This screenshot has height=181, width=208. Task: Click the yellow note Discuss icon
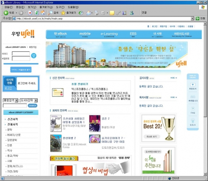click(112, 13)
